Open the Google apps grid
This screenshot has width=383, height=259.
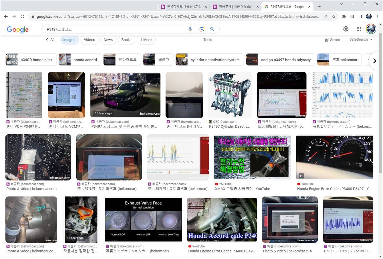point(359,29)
